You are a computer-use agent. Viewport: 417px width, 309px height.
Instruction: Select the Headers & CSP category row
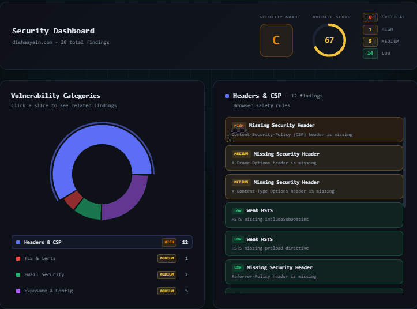tap(102, 242)
